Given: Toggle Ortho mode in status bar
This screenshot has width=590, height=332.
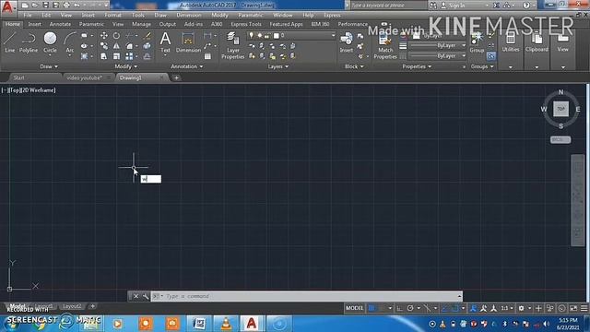Looking at the screenshot, I should coord(399,308).
